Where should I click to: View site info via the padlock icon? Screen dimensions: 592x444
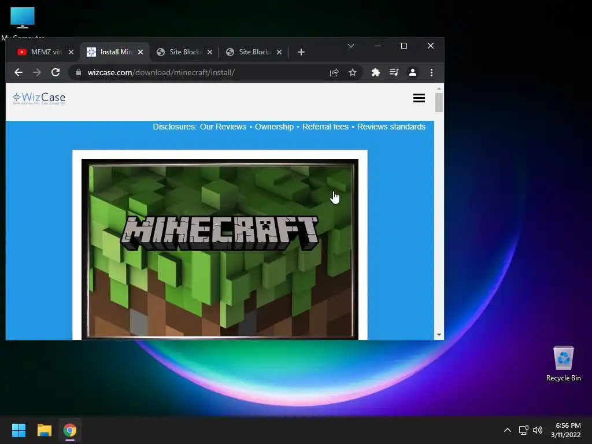pos(79,72)
